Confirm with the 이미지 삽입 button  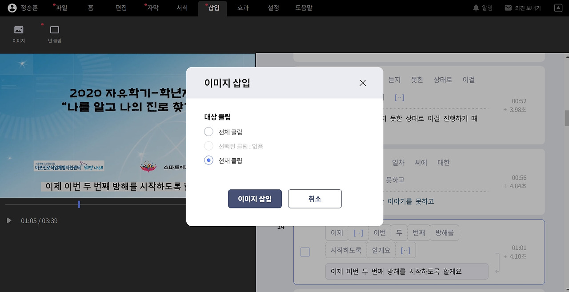(x=255, y=199)
